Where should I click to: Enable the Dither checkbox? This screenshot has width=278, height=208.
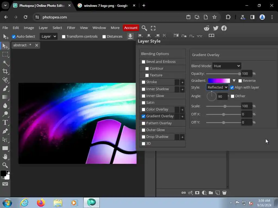(232, 96)
